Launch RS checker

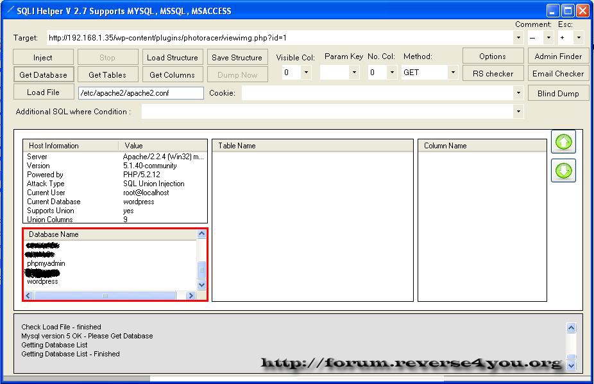(x=493, y=73)
